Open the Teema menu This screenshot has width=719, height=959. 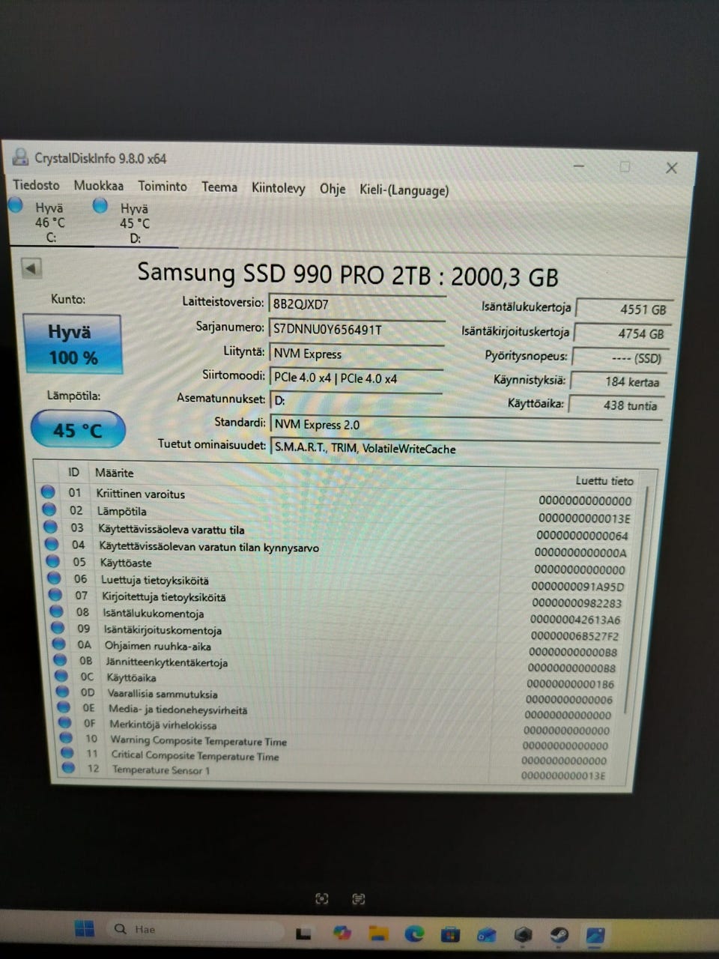pos(219,187)
